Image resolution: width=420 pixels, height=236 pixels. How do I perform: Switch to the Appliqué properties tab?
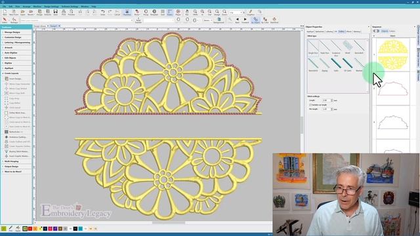310,31
